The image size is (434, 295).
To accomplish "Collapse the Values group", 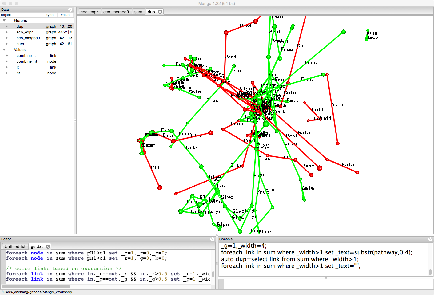I will pos(4,50).
